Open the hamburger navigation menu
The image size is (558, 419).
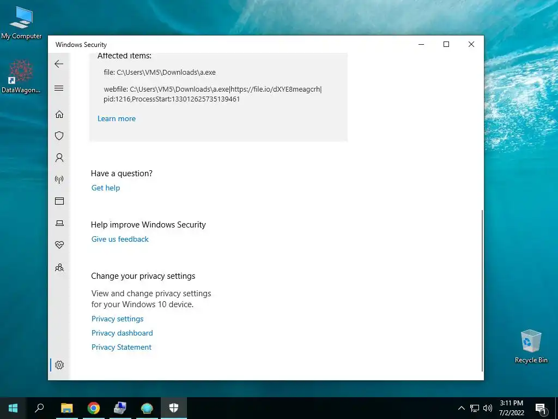point(59,88)
